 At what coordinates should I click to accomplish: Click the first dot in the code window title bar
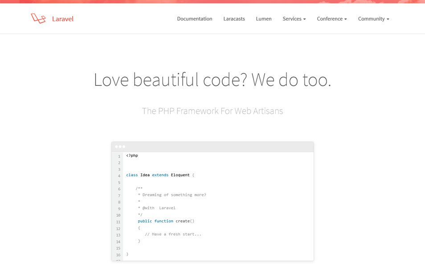[x=117, y=147]
